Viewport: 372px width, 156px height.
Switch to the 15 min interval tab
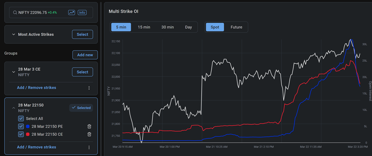[x=144, y=27]
